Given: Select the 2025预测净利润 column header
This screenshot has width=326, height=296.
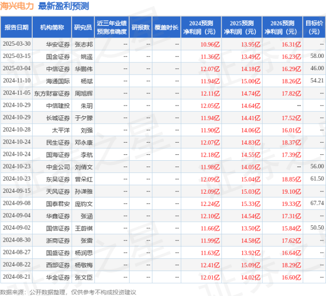Looking at the screenshot, I should point(242,27).
